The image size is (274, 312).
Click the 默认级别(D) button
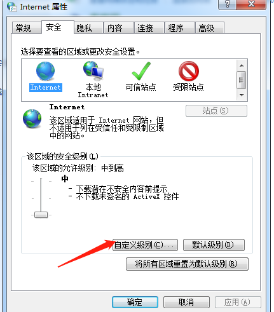click(x=214, y=245)
